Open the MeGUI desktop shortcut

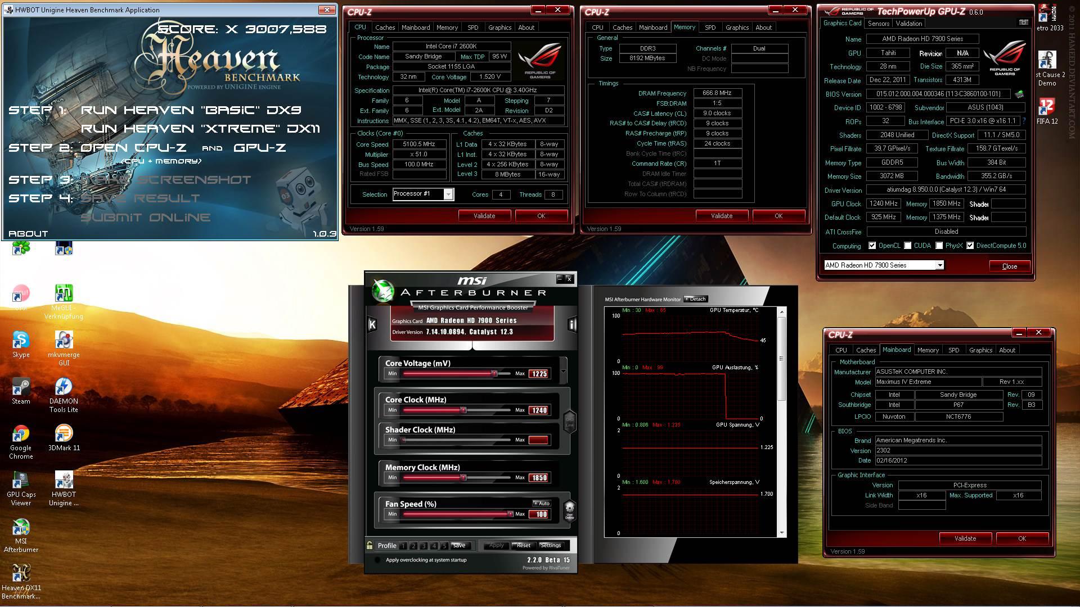pyautogui.click(x=64, y=302)
